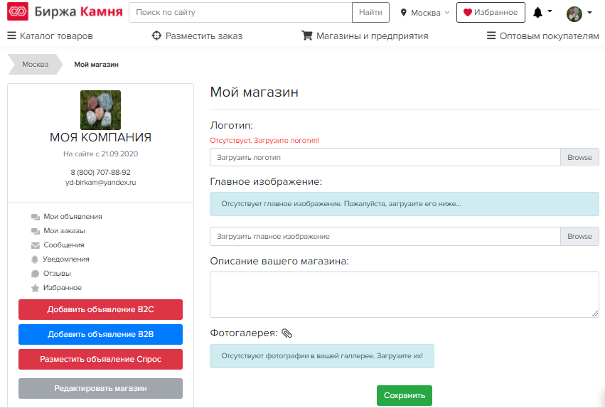Click the star icon beside Избранное in sidebar
This screenshot has width=605, height=408.
[35, 288]
